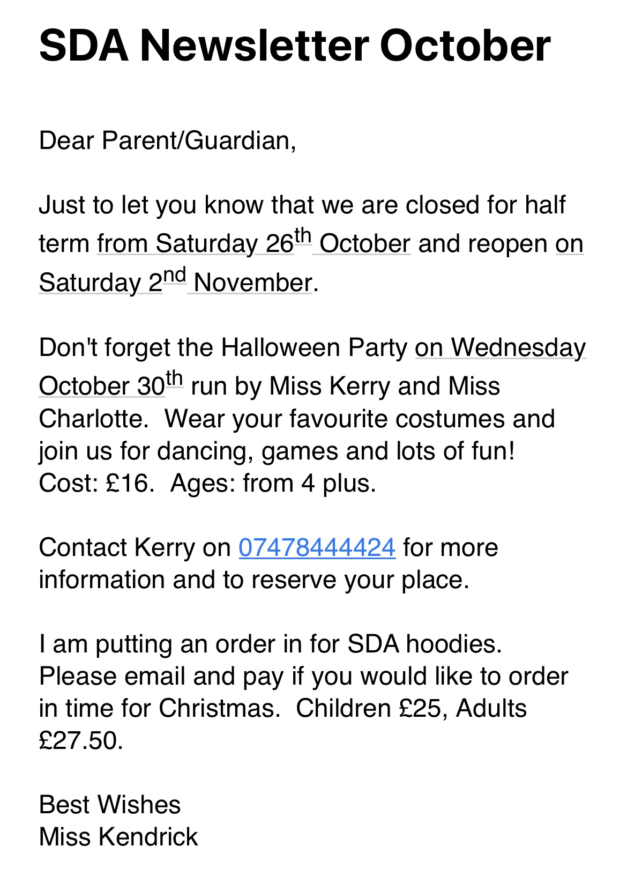Click the word 'Charlotte.' in the party paragraph
The width and height of the screenshot is (627, 891).
click(x=94, y=419)
